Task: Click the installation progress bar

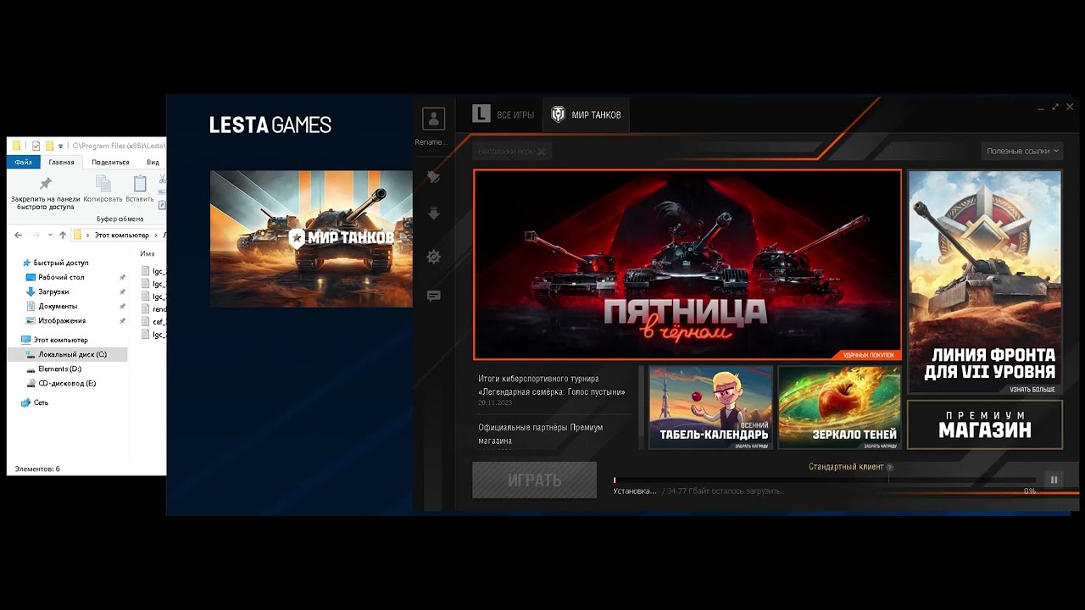Action: pyautogui.click(x=825, y=480)
